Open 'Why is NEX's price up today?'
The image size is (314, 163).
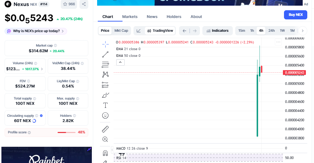(x=36, y=31)
